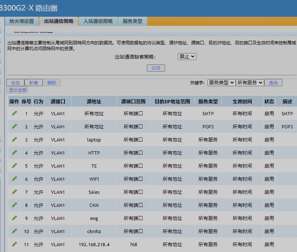This screenshot has width=297, height=252.
Task: Edit the Sales rule using its pencil icon
Action: coord(14,192)
